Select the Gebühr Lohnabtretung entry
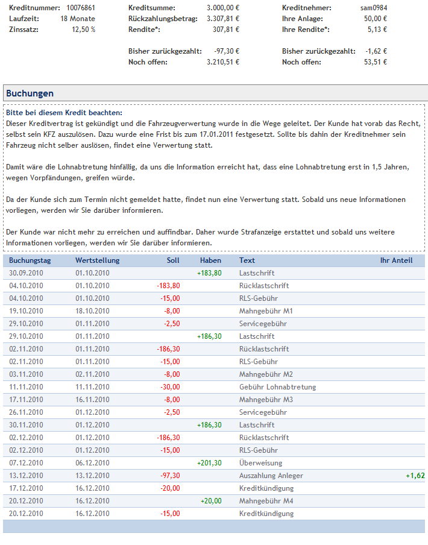 [277, 387]
